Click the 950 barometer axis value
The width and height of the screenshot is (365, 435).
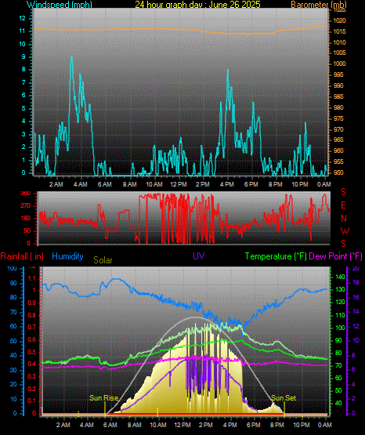[338, 172]
